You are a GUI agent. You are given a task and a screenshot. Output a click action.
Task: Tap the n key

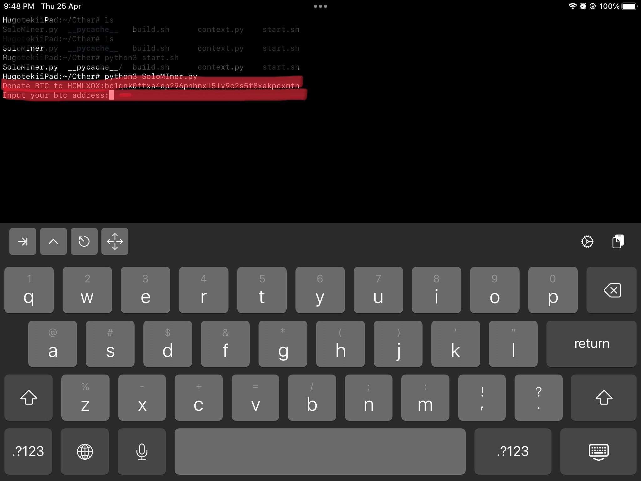pos(369,398)
